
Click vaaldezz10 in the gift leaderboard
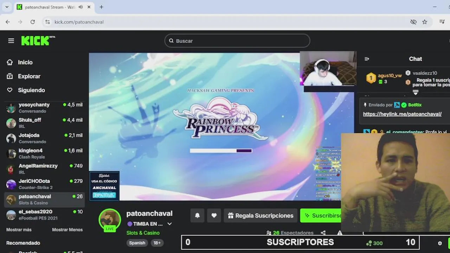pyautogui.click(x=425, y=73)
